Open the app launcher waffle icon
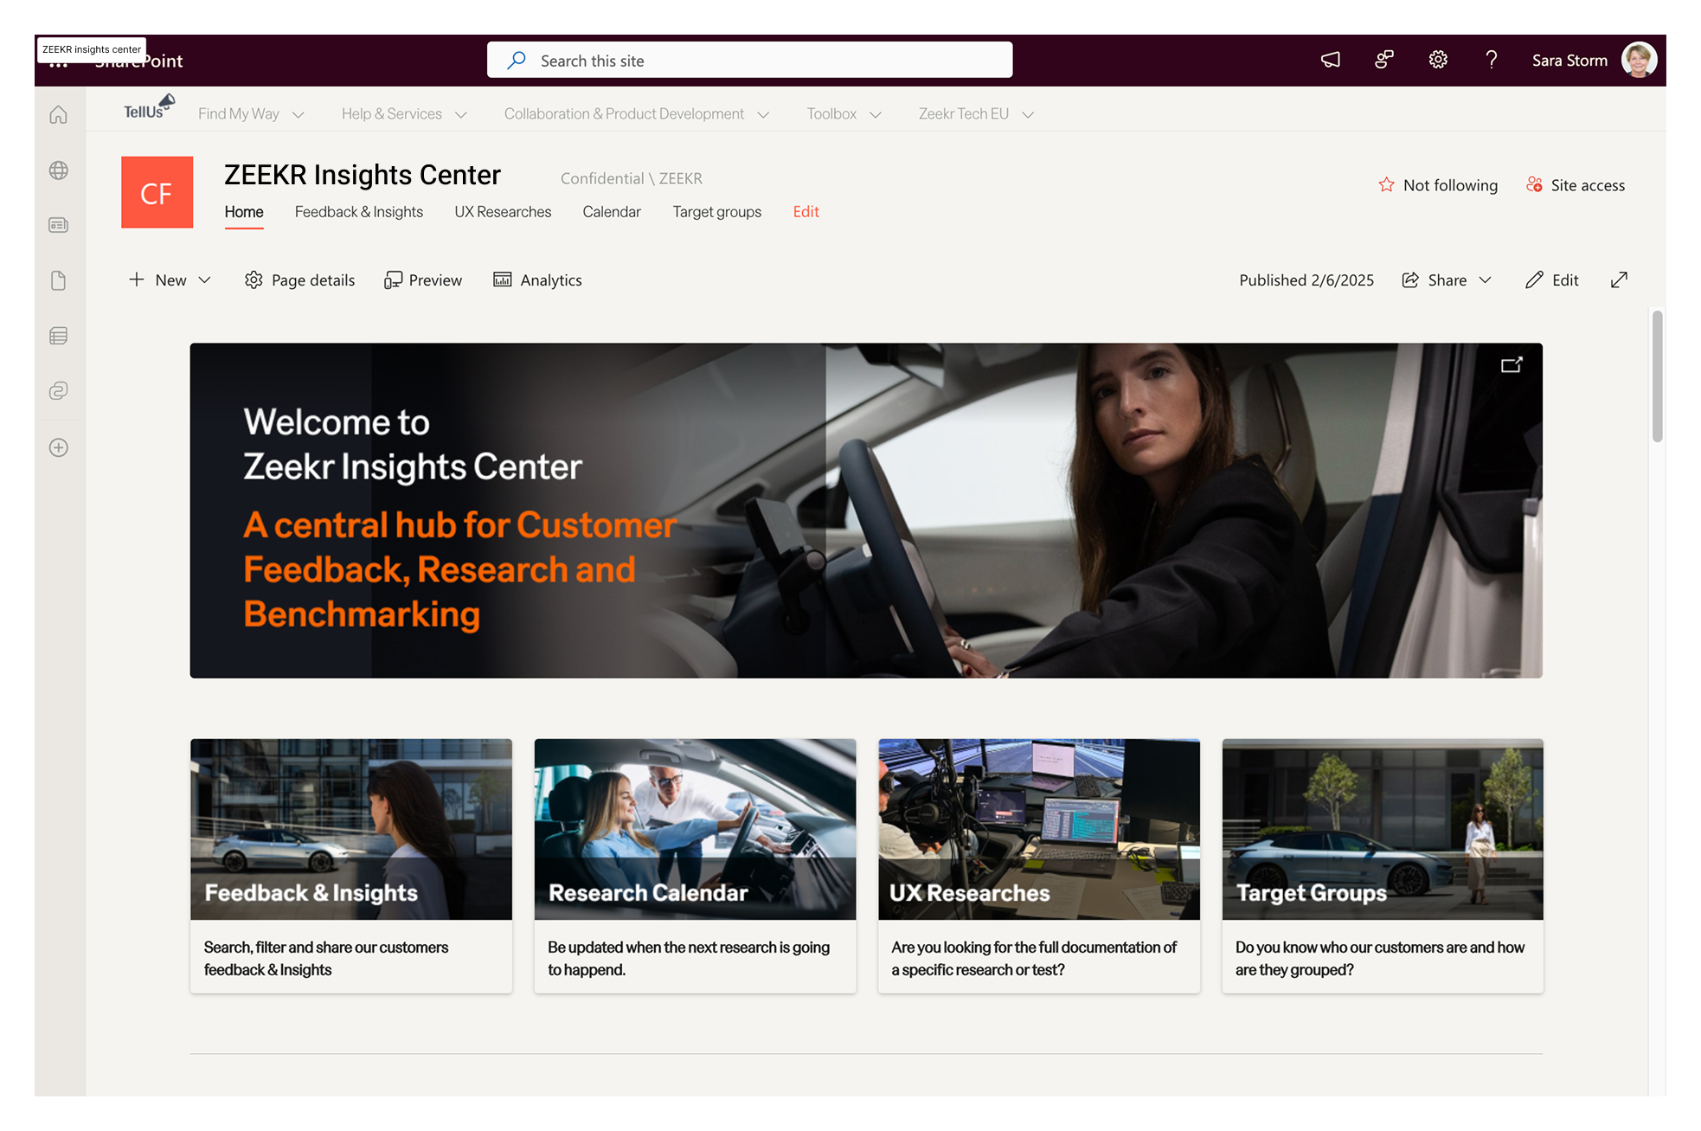This screenshot has height=1131, width=1701. 59,64
